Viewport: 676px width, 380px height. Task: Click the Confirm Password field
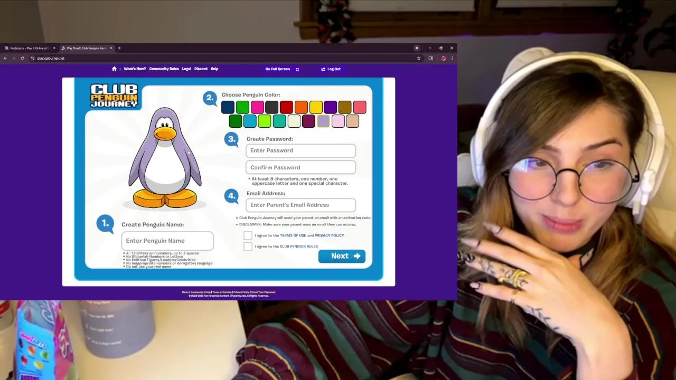pyautogui.click(x=301, y=167)
